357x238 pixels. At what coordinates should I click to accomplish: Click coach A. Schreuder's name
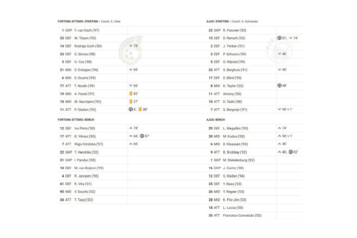coord(249,21)
